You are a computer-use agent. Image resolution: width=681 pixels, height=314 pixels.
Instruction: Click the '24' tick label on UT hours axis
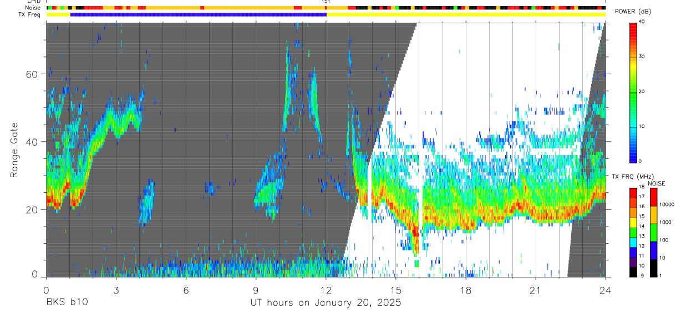[606, 290]
